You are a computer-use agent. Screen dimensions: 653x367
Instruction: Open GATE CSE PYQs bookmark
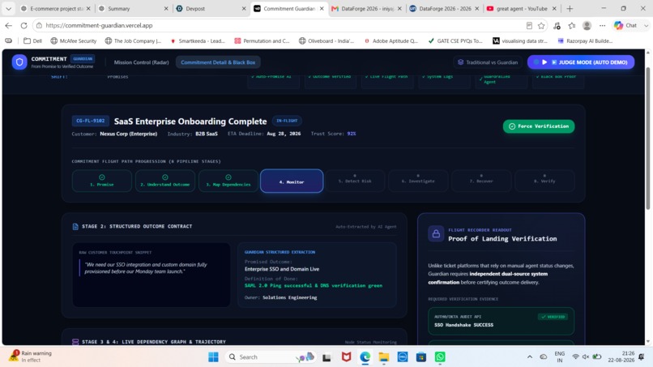(x=455, y=41)
